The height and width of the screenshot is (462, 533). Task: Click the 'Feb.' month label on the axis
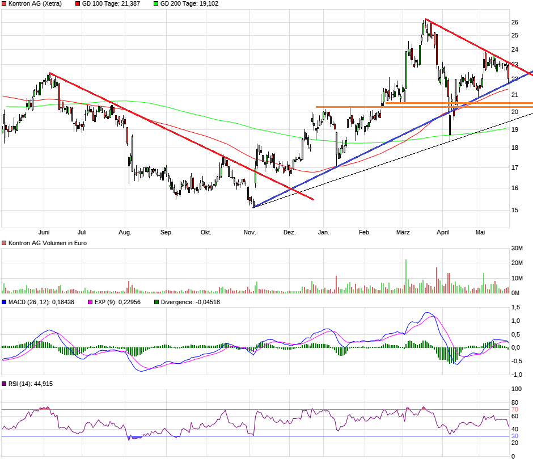pos(365,232)
